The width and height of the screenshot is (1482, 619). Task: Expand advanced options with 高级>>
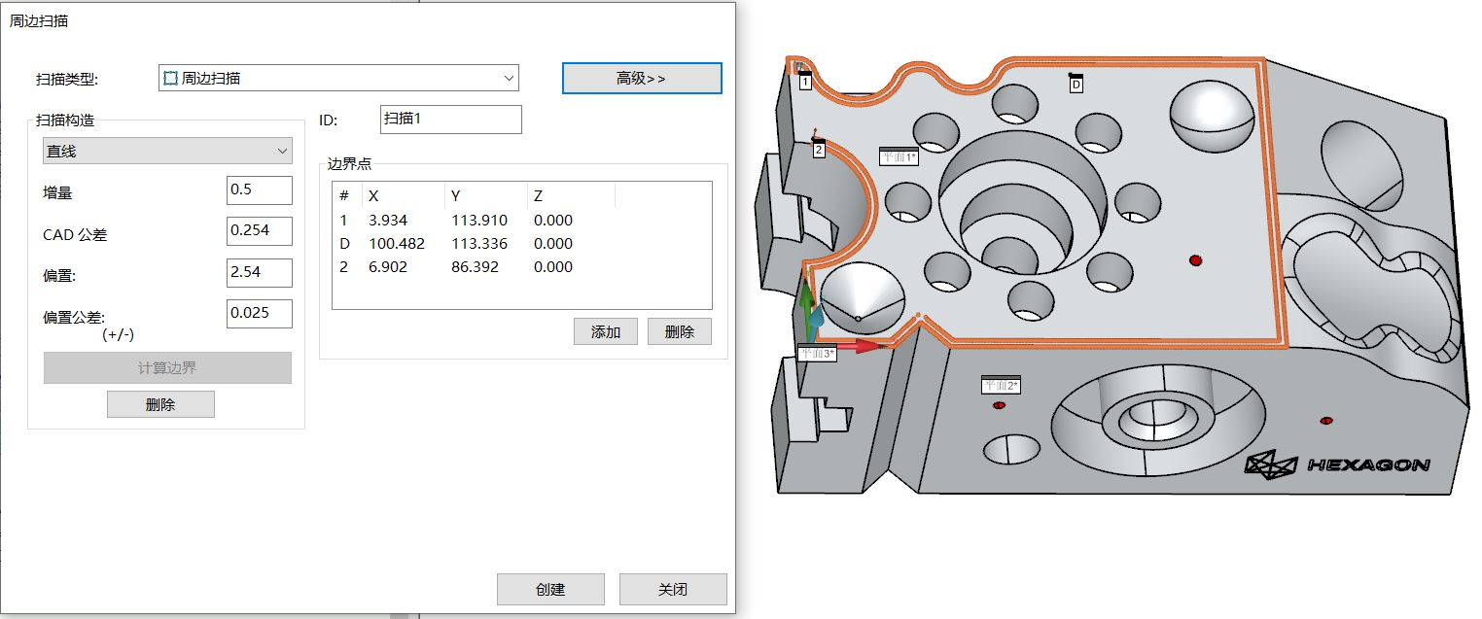coord(642,79)
